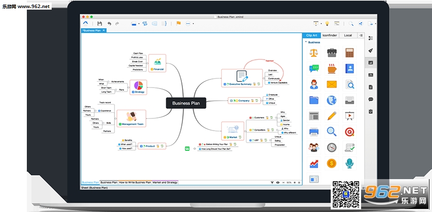
Task: Open Topic insert dropdown arrow
Action: (x=139, y=24)
